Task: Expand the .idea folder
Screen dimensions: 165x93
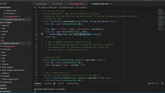Action: coord(3,28)
